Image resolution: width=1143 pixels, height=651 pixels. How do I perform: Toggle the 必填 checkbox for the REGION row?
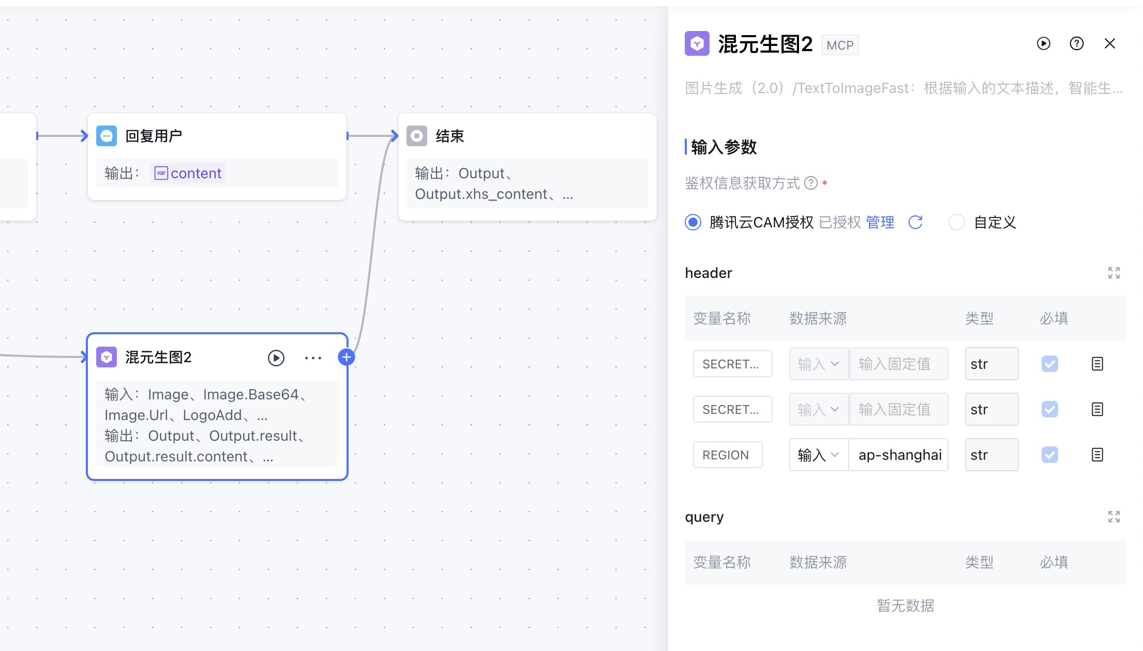[x=1049, y=455]
